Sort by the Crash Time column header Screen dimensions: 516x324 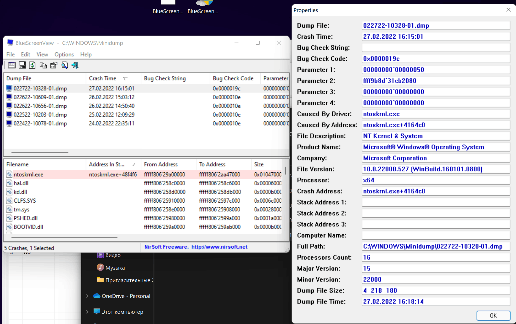coord(113,78)
